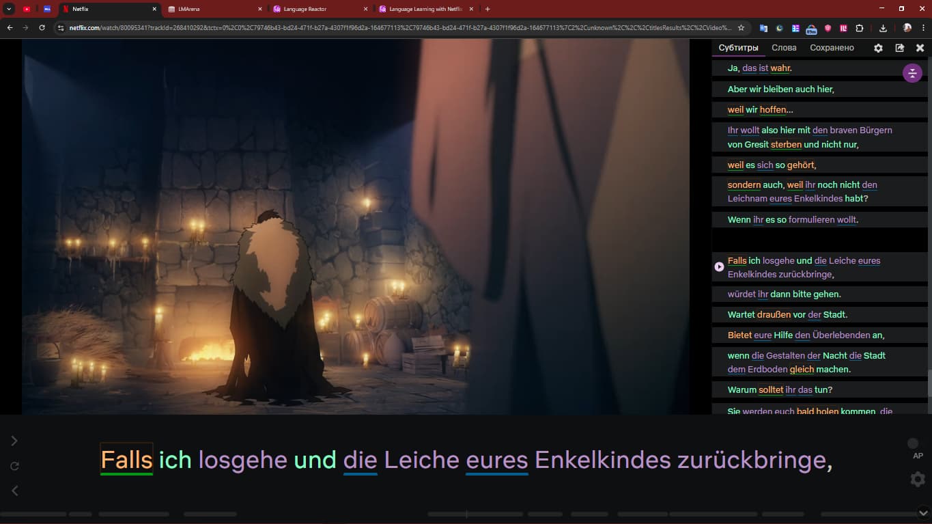Switch to the Слова tab

pyautogui.click(x=784, y=48)
